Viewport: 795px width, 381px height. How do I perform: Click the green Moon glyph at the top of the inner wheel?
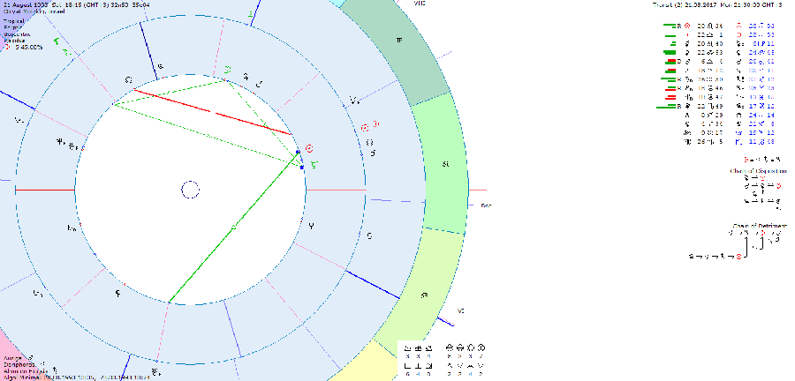click(x=228, y=70)
